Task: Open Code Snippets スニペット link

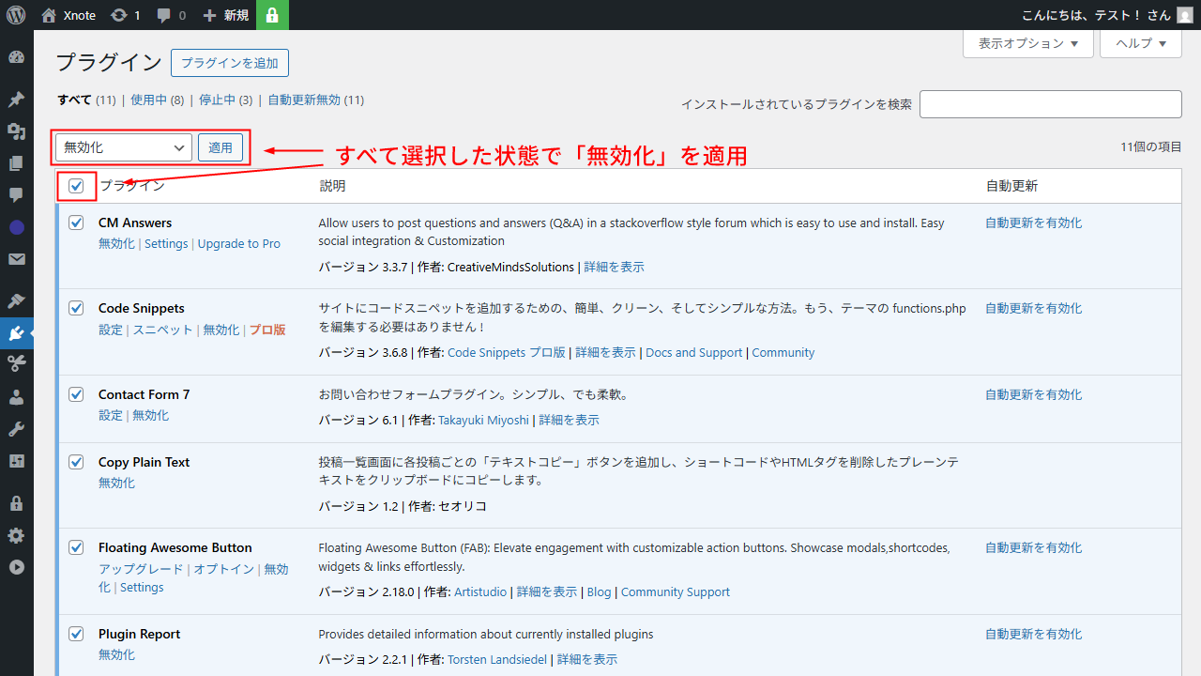Action: coord(162,330)
